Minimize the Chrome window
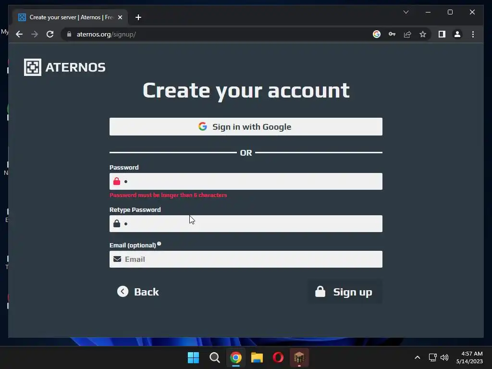Viewport: 492px width, 369px height. (428, 12)
